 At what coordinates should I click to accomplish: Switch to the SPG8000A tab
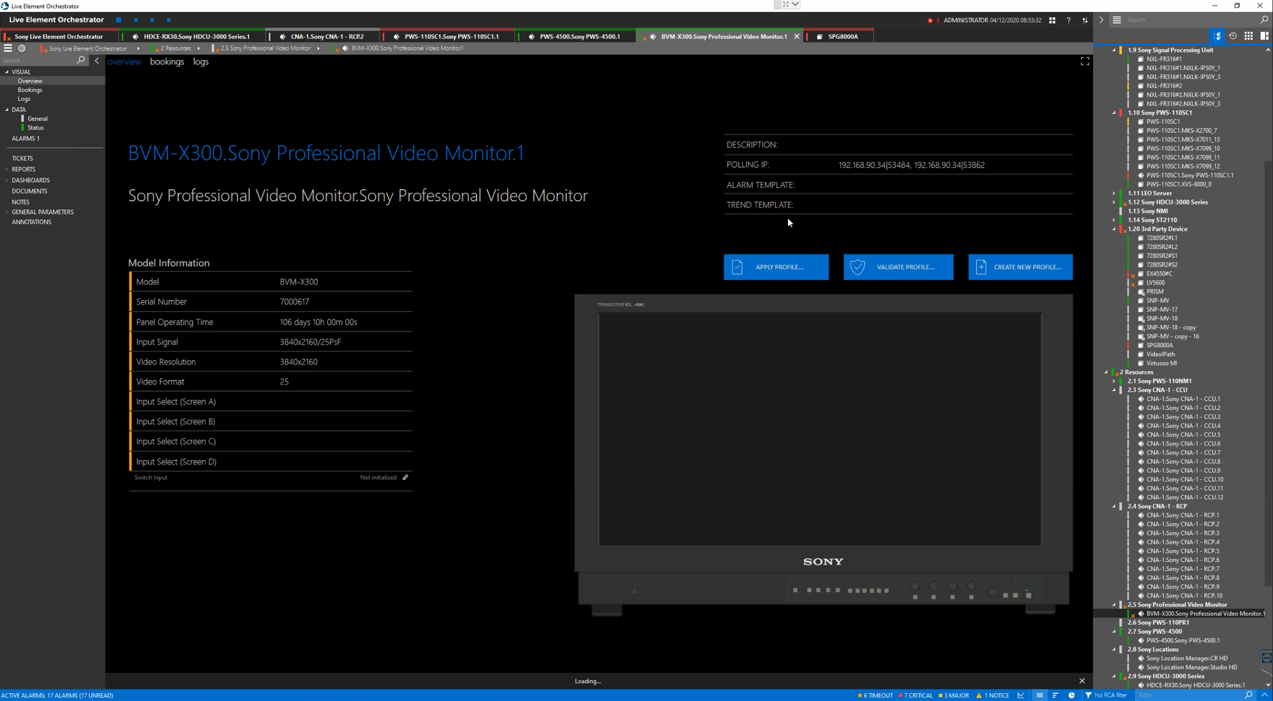click(x=840, y=36)
